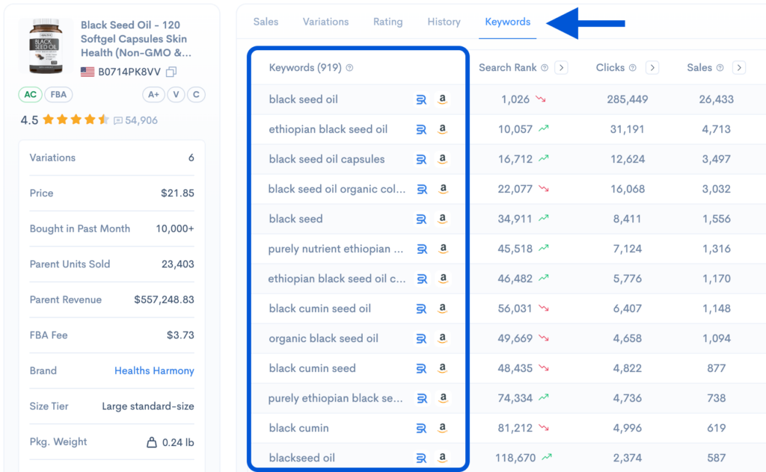Click the Amazon icon beside "black cumin seed"
This screenshot has height=472, width=766.
point(443,368)
